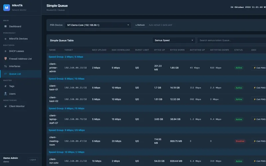Click the Queue List sidebar icon
This screenshot has height=166, width=266.
[5, 74]
